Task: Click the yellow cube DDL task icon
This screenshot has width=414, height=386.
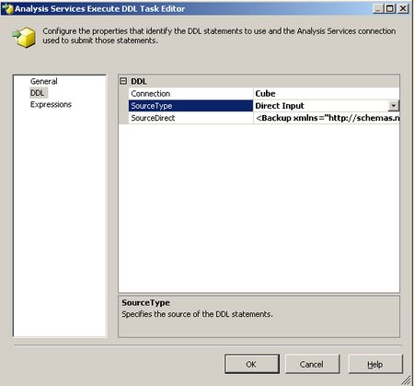Action: [x=24, y=37]
